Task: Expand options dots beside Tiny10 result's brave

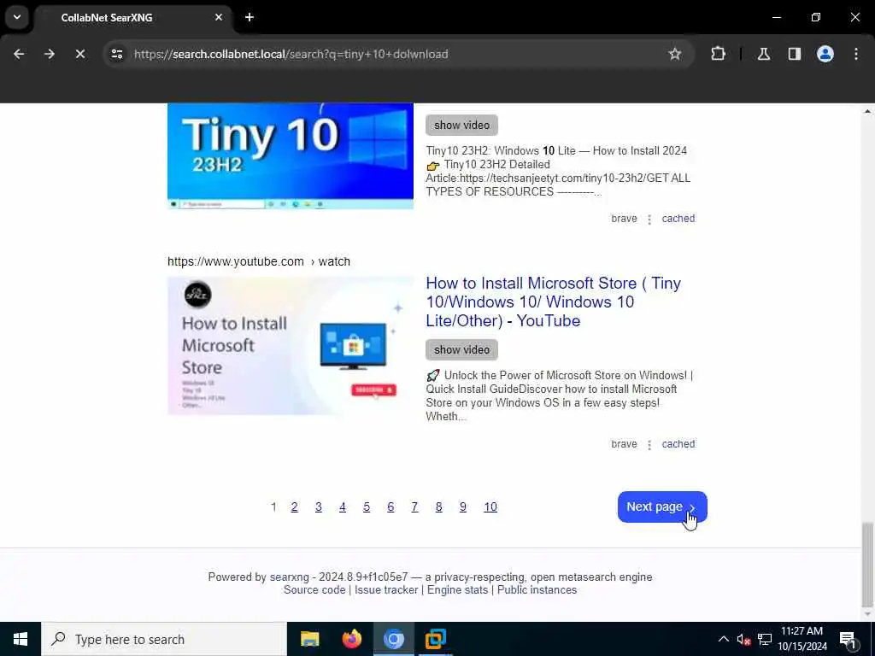Action: pos(649,220)
